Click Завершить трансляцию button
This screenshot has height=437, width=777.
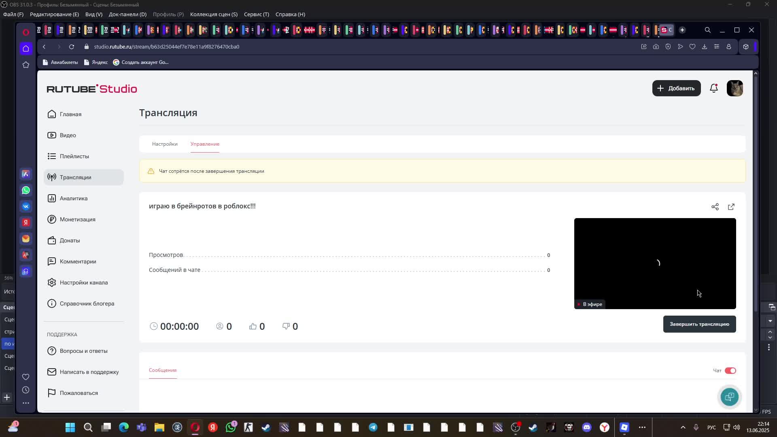(x=699, y=324)
